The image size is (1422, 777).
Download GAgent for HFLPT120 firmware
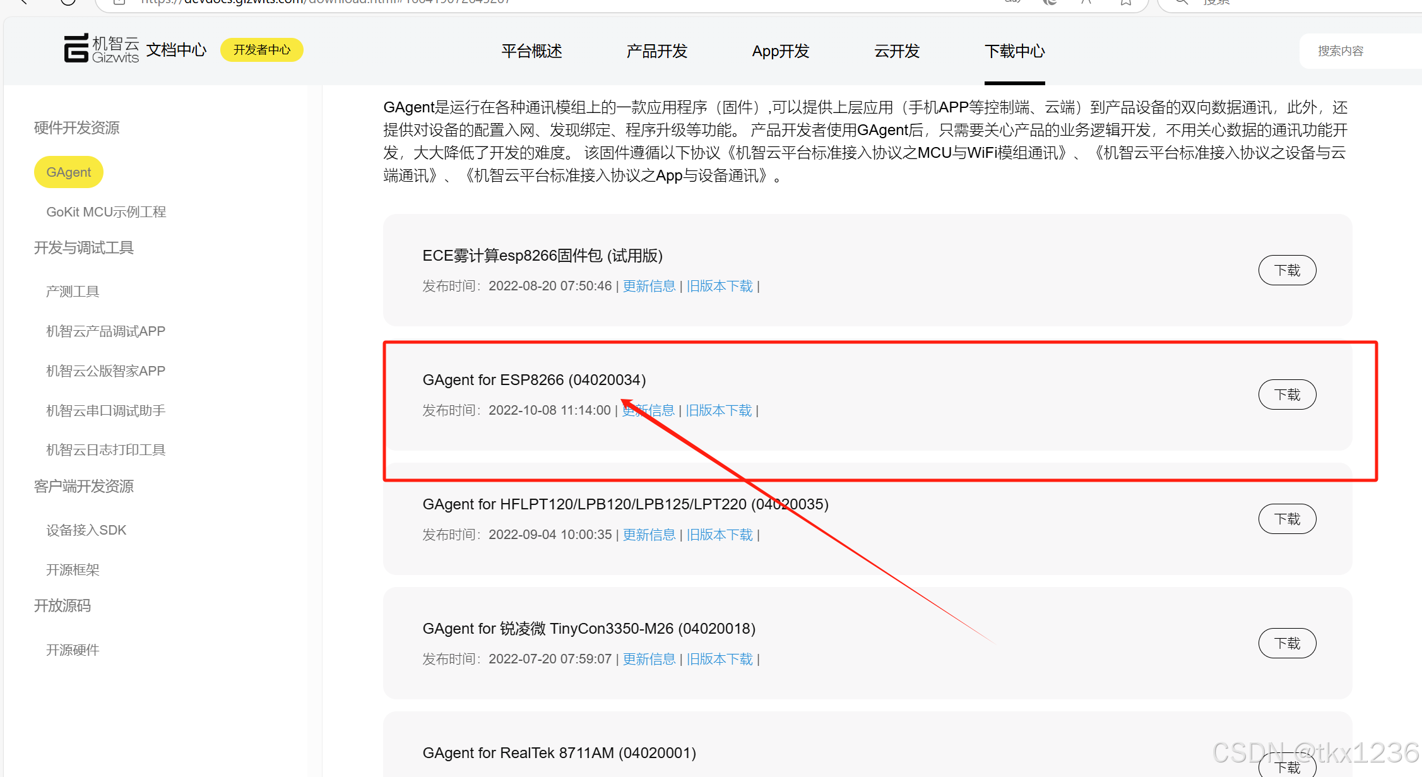coord(1286,519)
